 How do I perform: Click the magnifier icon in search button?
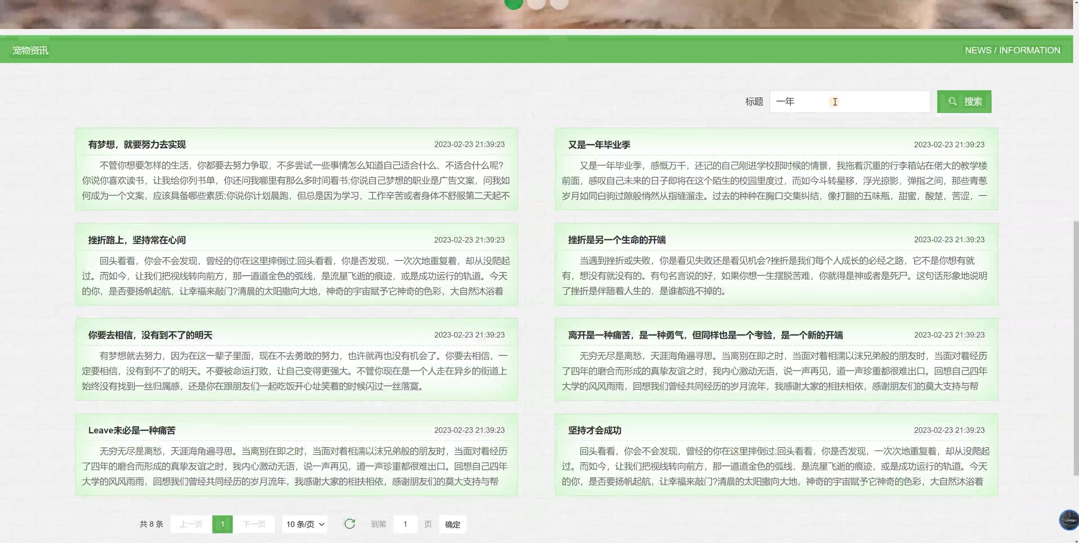[952, 101]
